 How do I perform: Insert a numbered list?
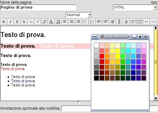pyautogui.click(x=85, y=22)
